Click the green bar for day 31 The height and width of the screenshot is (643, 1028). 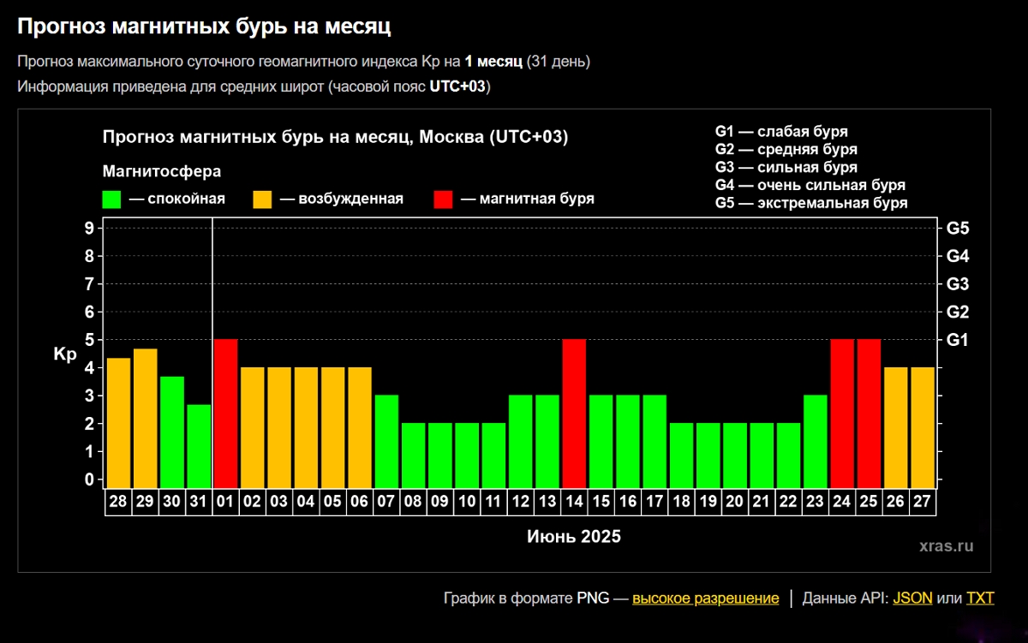[199, 445]
